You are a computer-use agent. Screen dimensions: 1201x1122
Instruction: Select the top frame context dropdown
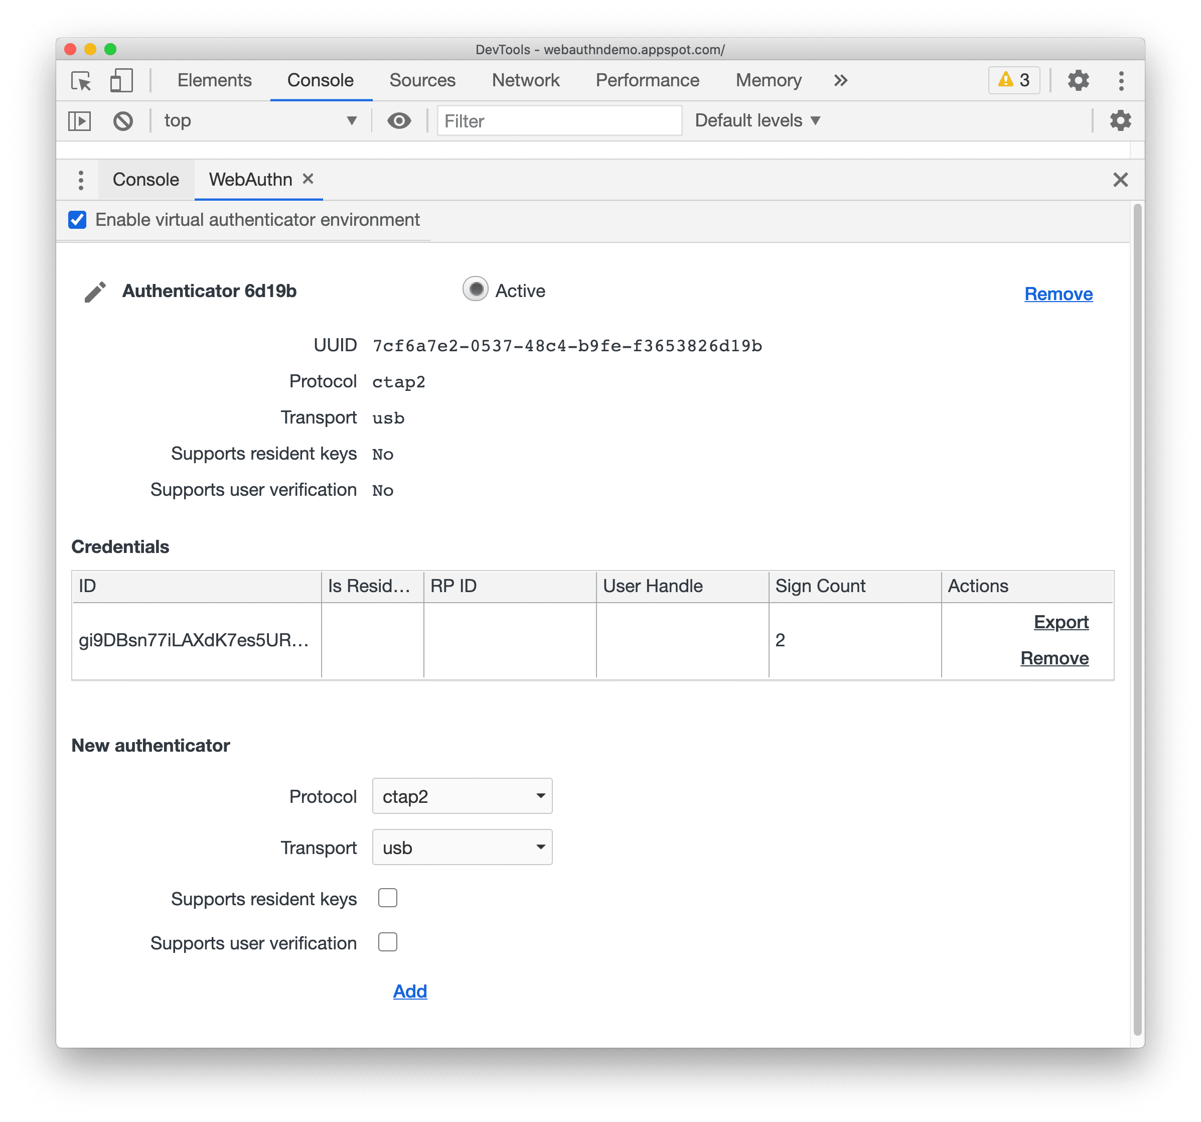point(257,119)
